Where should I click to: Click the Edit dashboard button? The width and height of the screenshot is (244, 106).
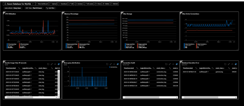tap(71, 4)
